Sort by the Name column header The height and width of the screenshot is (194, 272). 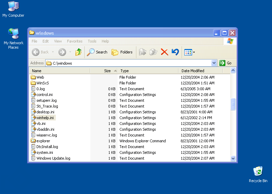coord(60,71)
